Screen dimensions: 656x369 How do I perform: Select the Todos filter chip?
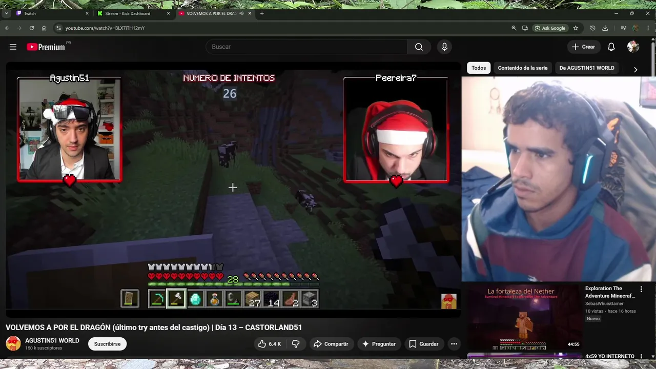(479, 68)
